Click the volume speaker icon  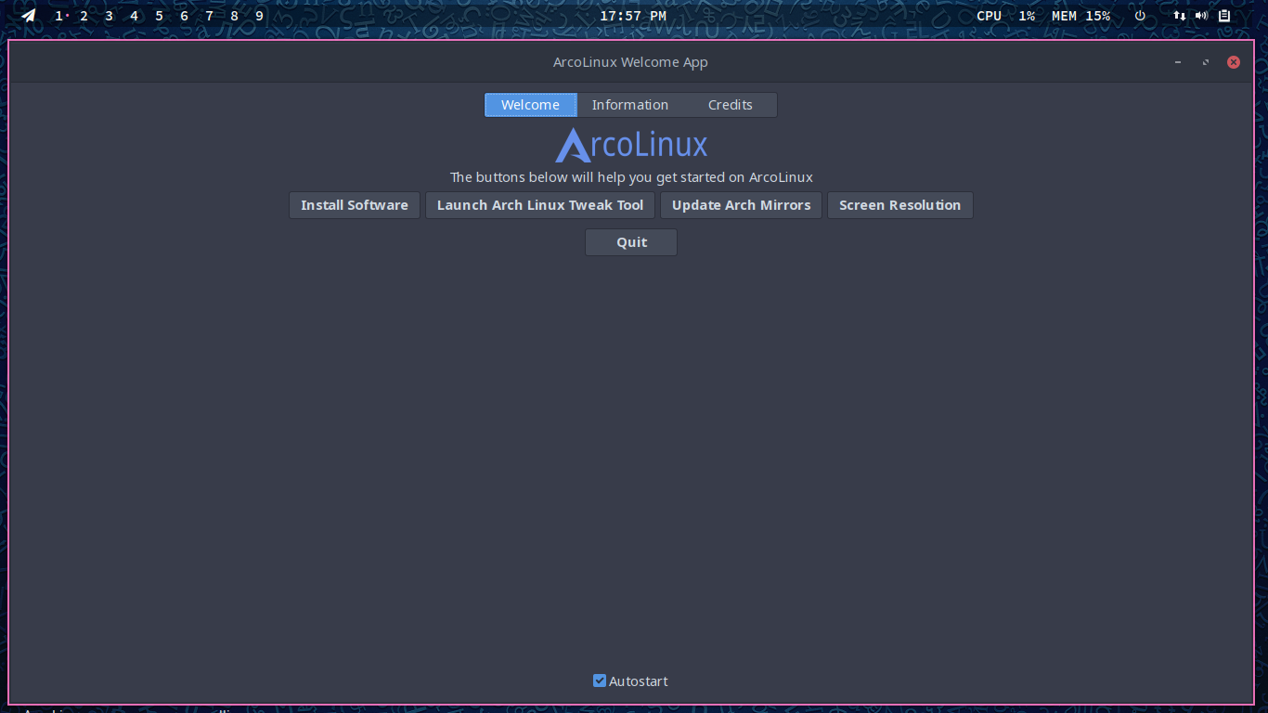click(1201, 16)
